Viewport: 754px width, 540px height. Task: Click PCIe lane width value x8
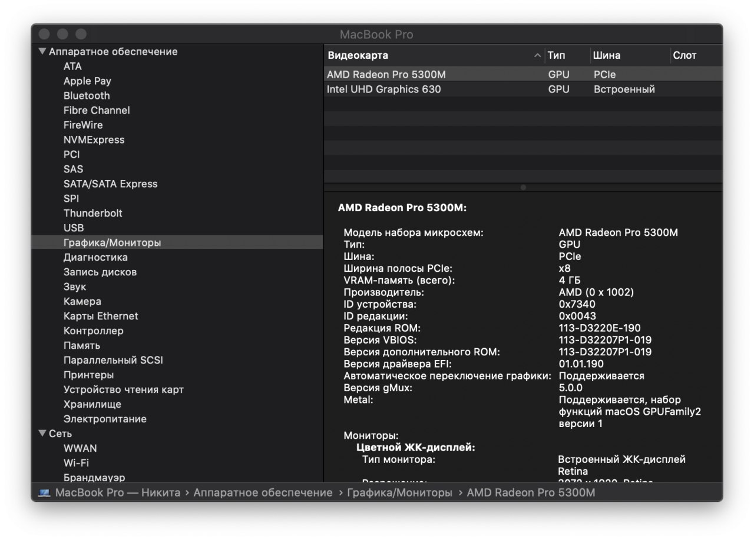tap(564, 268)
